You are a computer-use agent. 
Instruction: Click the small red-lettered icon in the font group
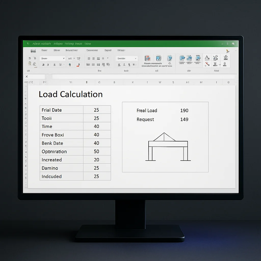(x=78, y=65)
